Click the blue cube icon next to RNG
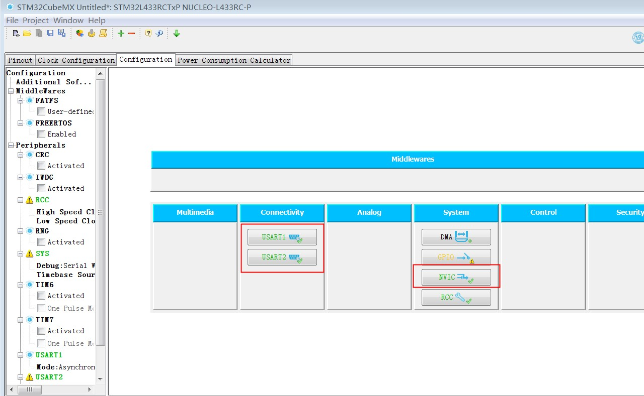 coord(30,231)
